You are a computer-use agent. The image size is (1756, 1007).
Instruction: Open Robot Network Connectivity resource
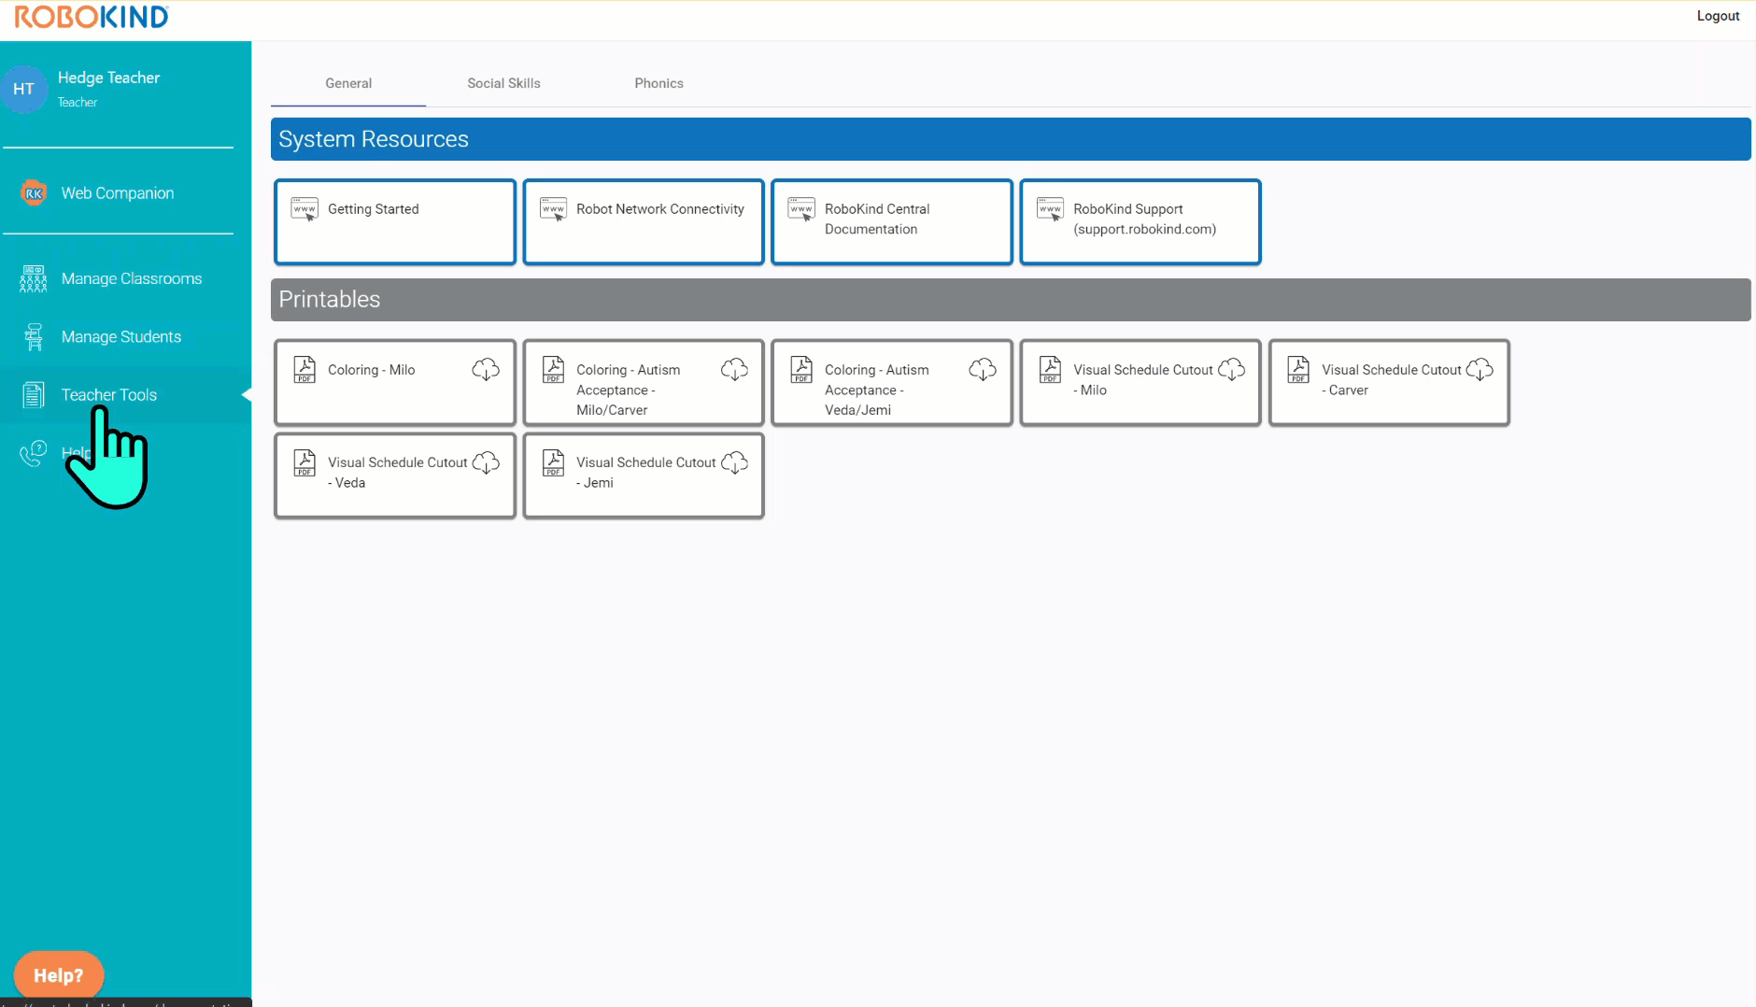pyautogui.click(x=644, y=222)
